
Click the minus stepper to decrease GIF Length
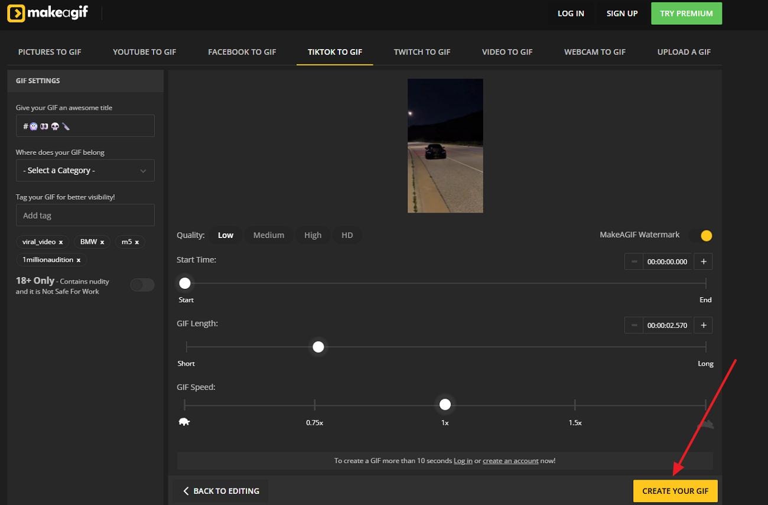click(633, 325)
